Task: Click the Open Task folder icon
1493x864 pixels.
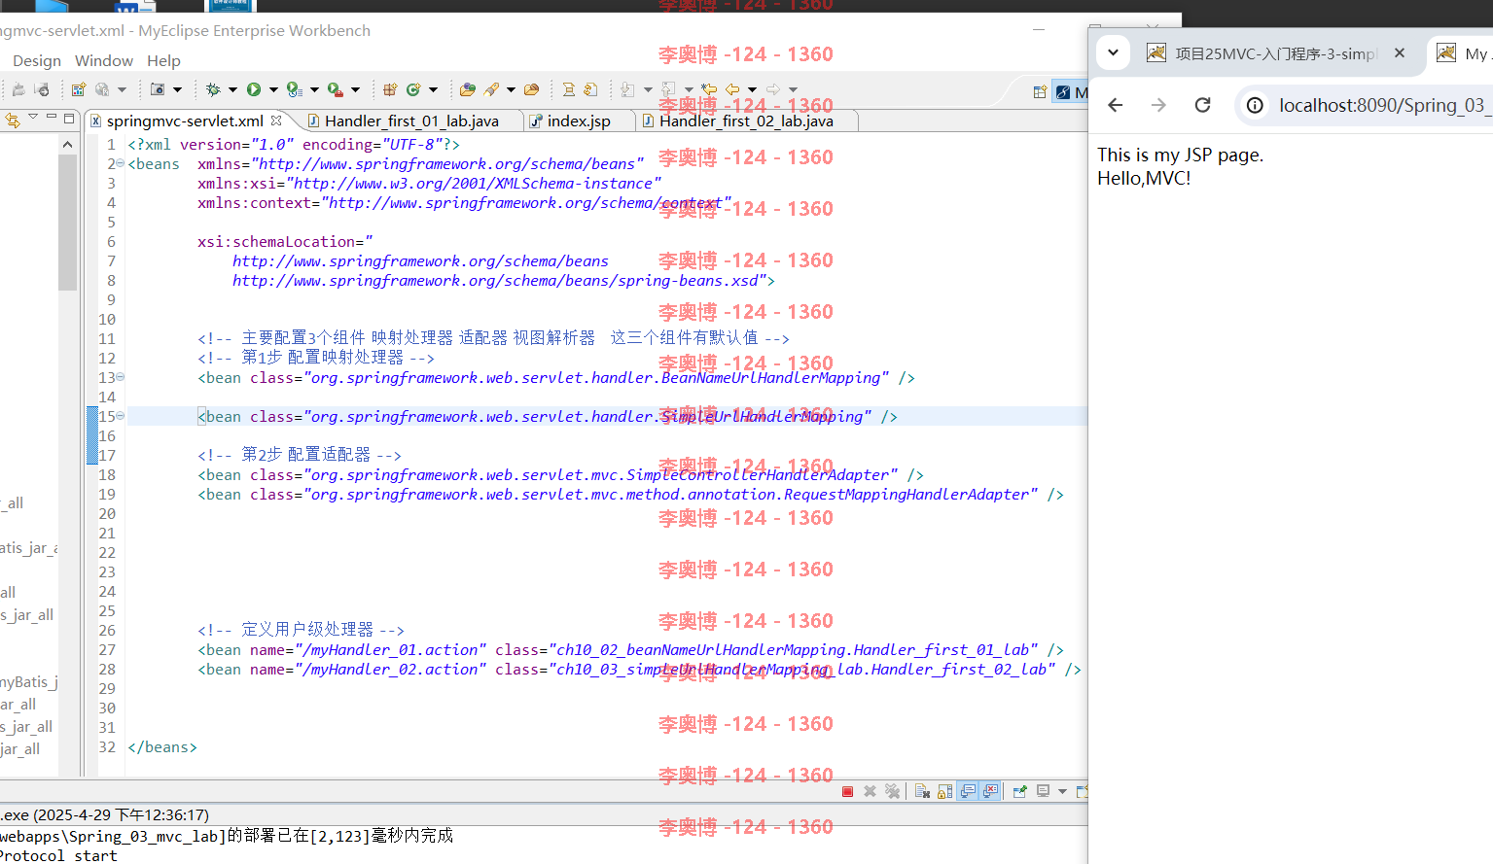Action: pos(531,89)
